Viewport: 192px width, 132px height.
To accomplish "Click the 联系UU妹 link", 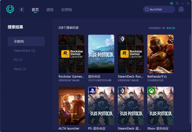I will tap(171, 28).
